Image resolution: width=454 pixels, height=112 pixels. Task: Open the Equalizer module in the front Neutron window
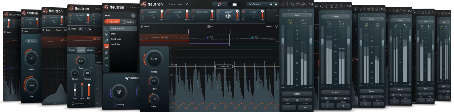153,16
